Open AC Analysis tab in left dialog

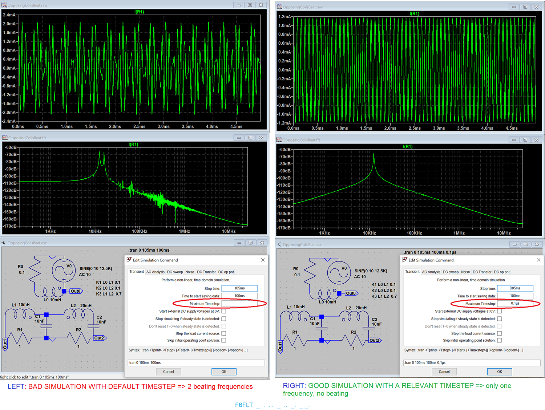click(155, 272)
